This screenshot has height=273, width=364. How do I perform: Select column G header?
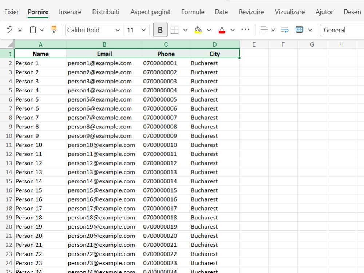(312, 44)
